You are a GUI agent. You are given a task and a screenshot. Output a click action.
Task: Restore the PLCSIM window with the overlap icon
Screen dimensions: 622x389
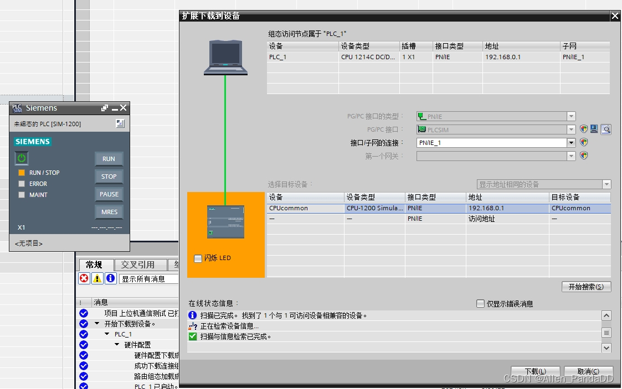105,108
